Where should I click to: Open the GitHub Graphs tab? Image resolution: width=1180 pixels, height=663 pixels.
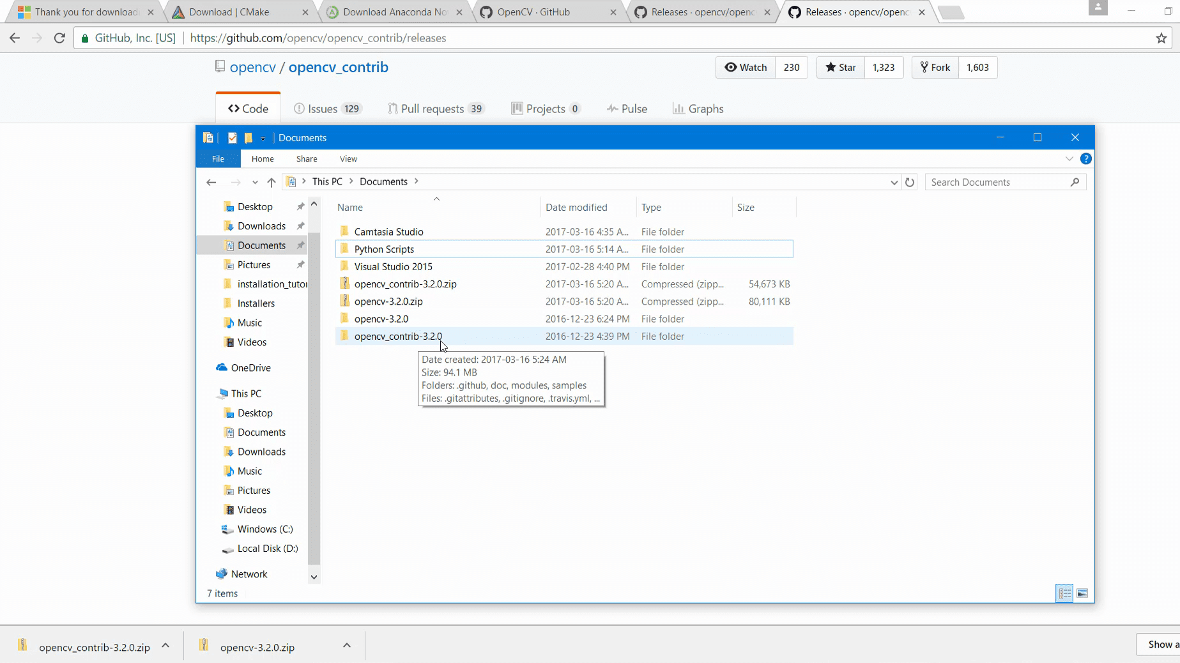(x=698, y=109)
